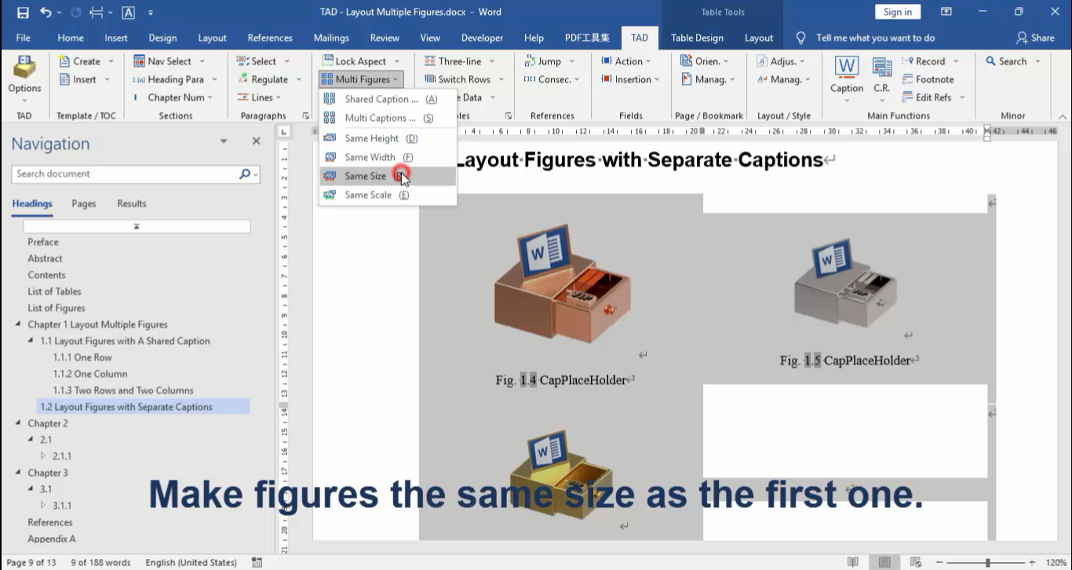Go to Abstract heading

click(x=45, y=259)
